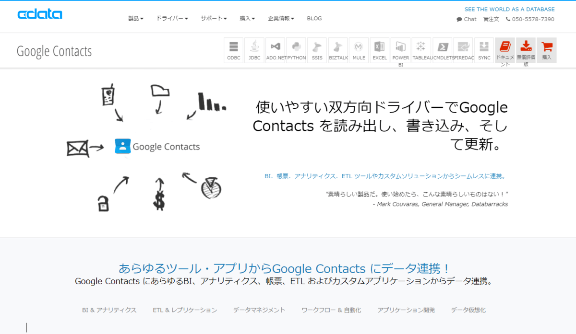Open the BizTalk adapter icon
The width and height of the screenshot is (576, 334).
tap(338, 50)
